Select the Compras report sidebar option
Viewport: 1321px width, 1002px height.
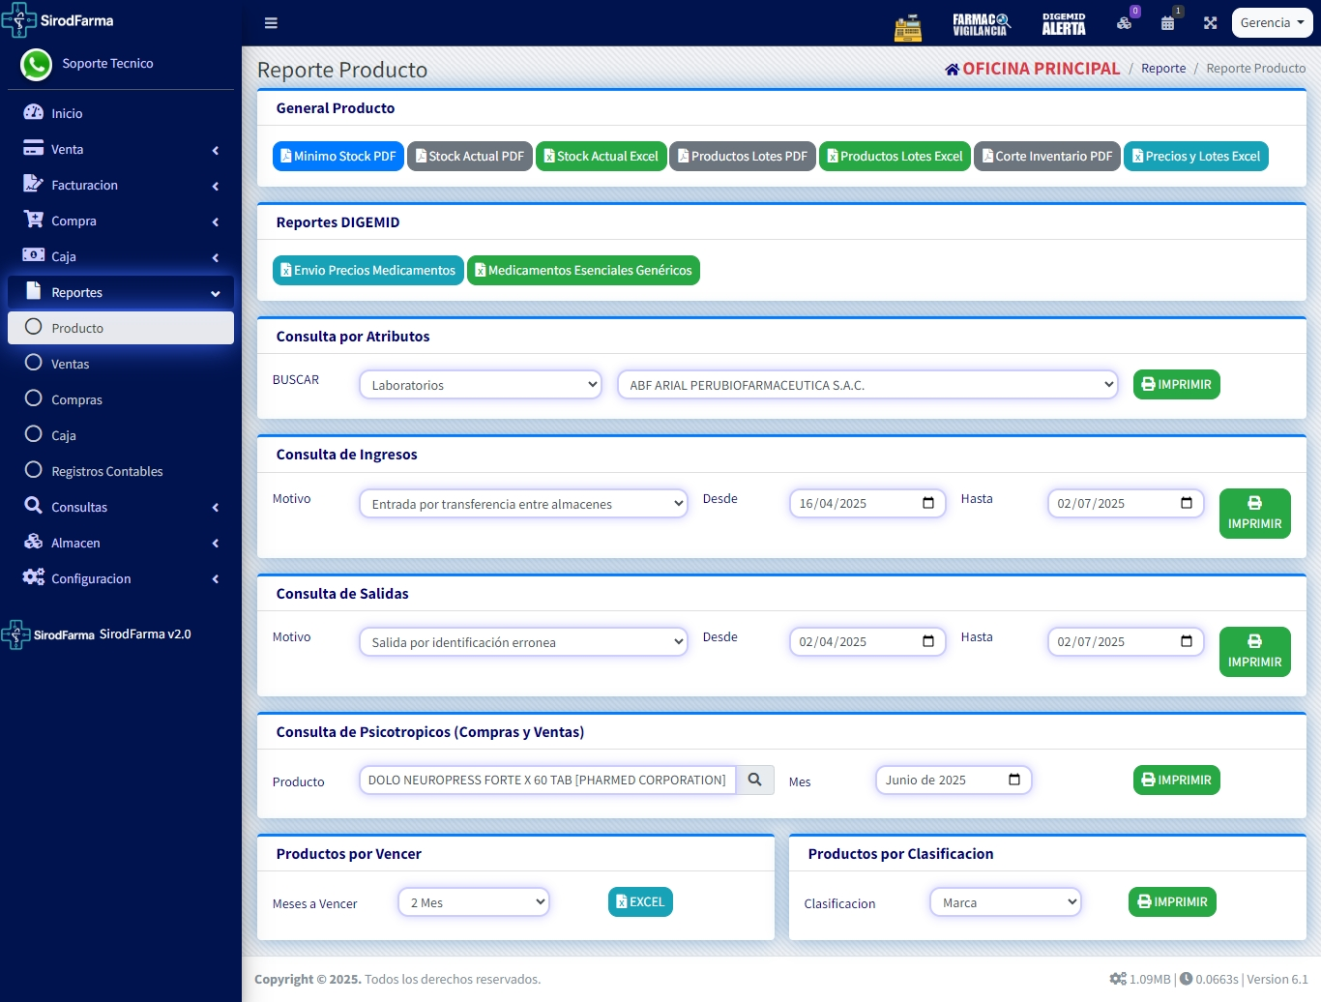[x=76, y=399]
